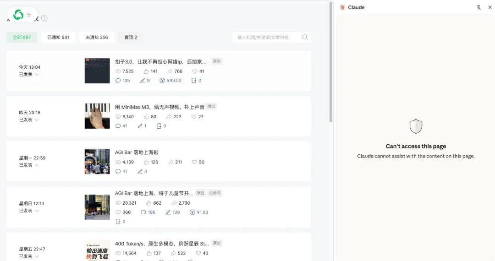Open the hamburger menu beside the green logo
The width and height of the screenshot is (495, 261).
coord(29,15)
